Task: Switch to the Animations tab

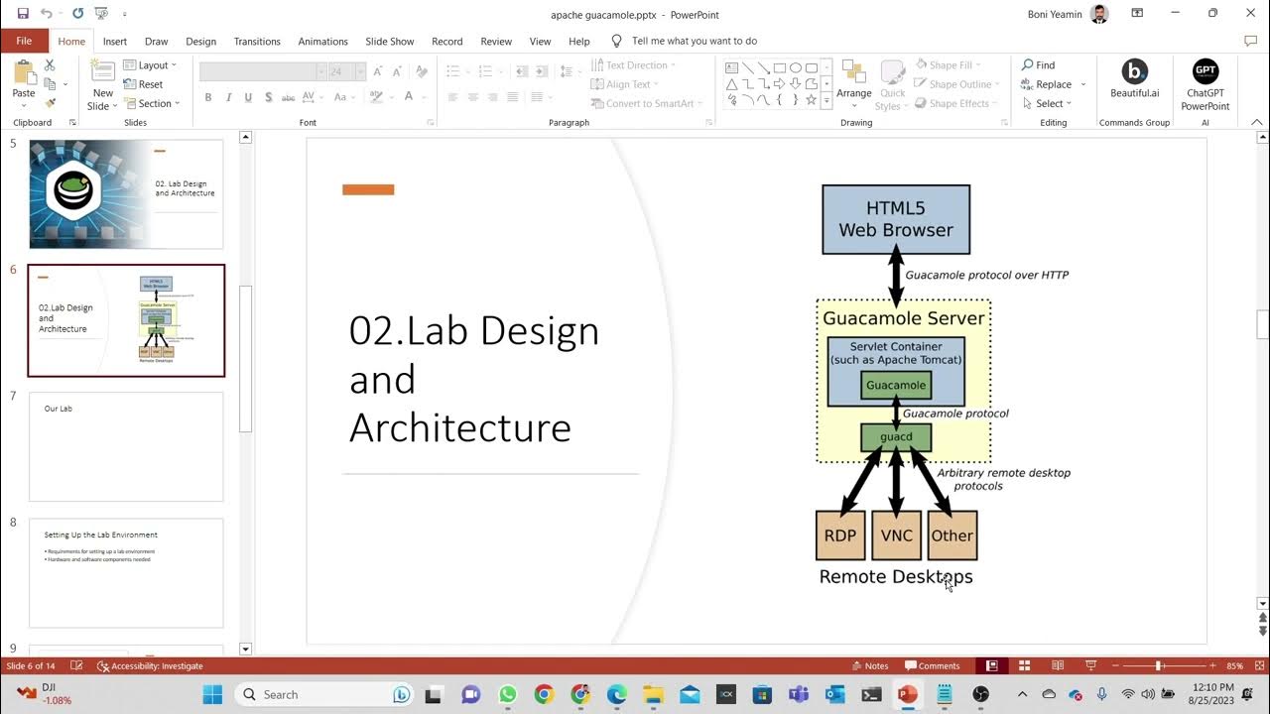Action: 322,42
